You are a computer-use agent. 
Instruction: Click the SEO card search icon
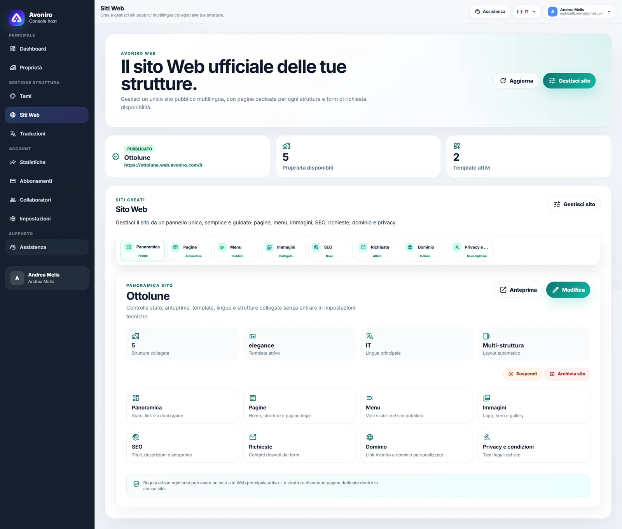point(136,437)
